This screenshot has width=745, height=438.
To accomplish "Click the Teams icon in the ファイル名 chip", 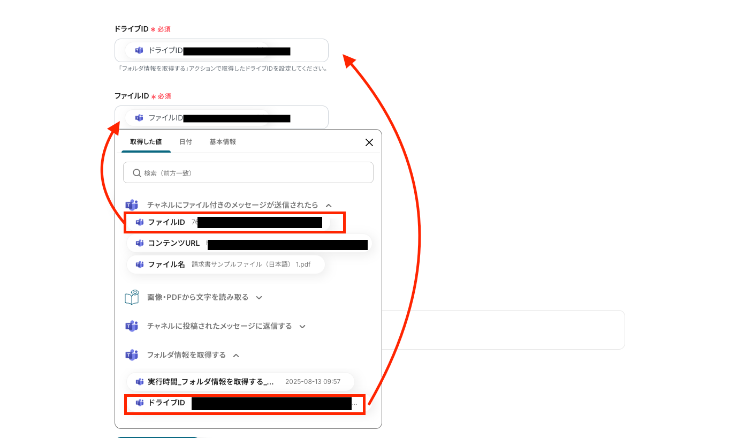I will (140, 265).
